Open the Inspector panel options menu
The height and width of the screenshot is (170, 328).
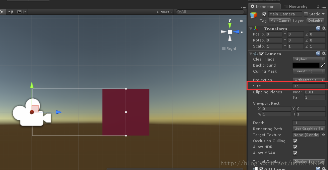[324, 7]
